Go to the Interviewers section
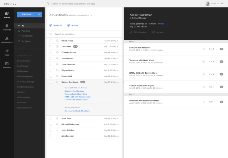This screenshot has height=158, width=228. coord(7,39)
